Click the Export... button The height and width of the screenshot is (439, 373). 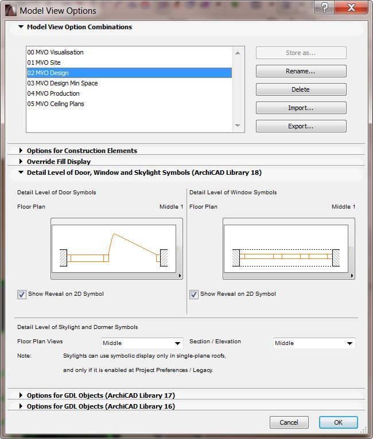pos(301,126)
